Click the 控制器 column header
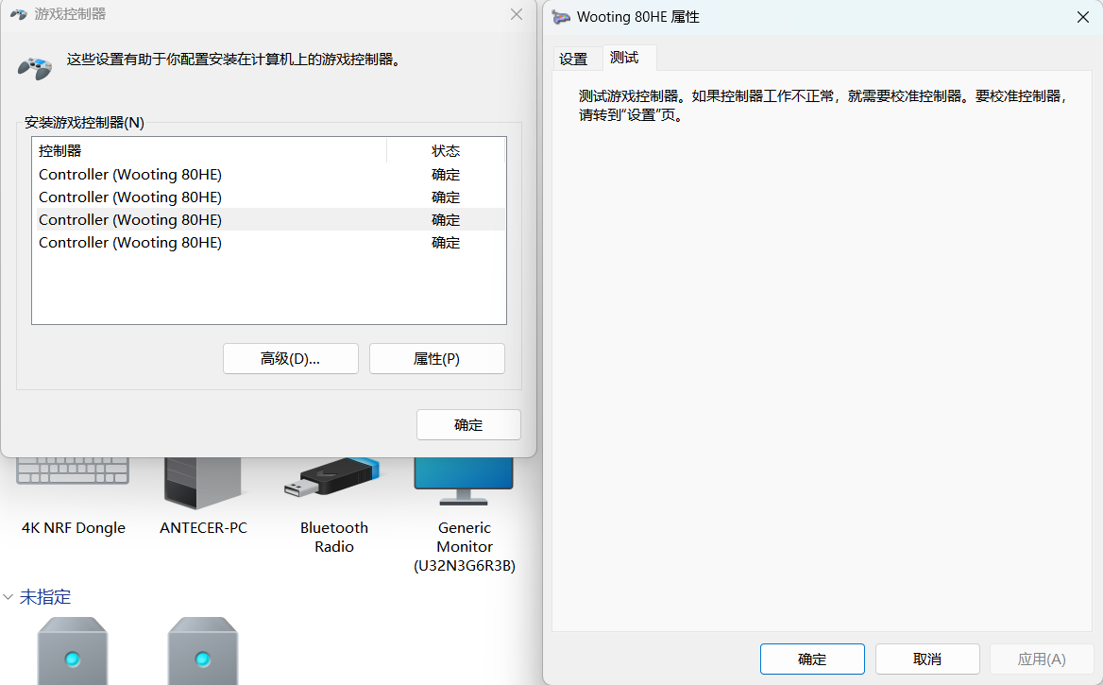 (x=61, y=150)
